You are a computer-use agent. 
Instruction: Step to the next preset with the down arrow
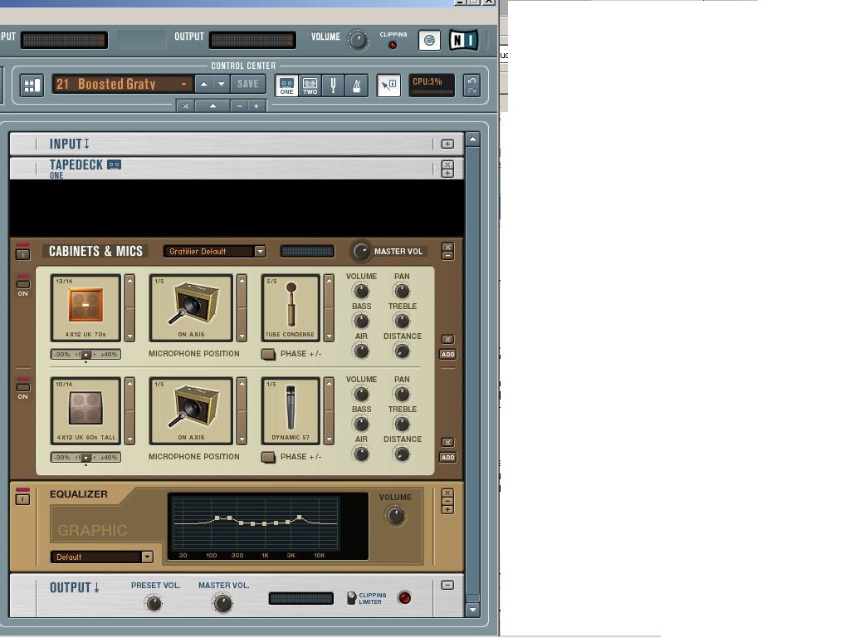pos(221,84)
